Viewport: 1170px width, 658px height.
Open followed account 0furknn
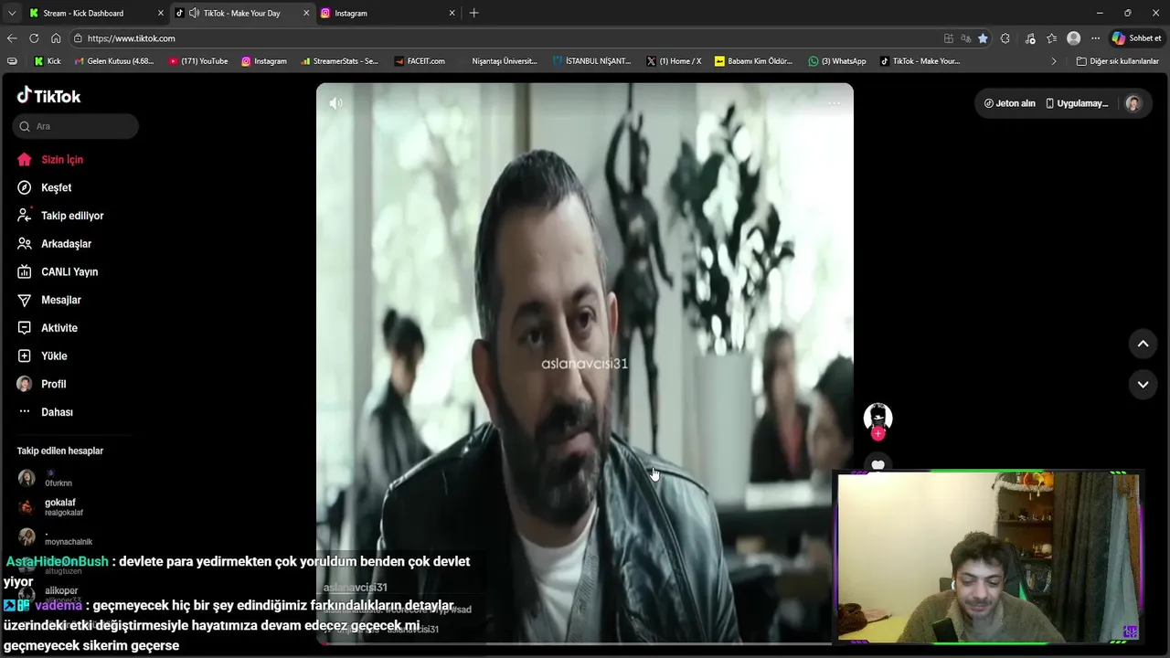tap(58, 478)
